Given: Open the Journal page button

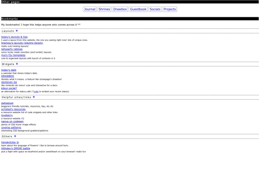Looking at the screenshot, I should click(90, 9).
